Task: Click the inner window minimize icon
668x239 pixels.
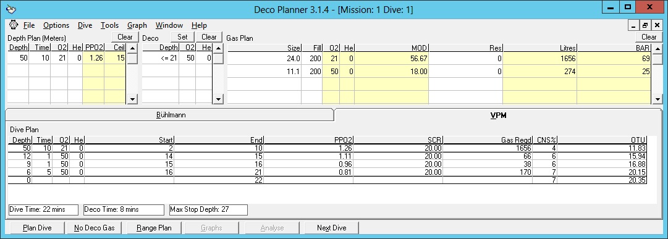Action: click(x=633, y=25)
